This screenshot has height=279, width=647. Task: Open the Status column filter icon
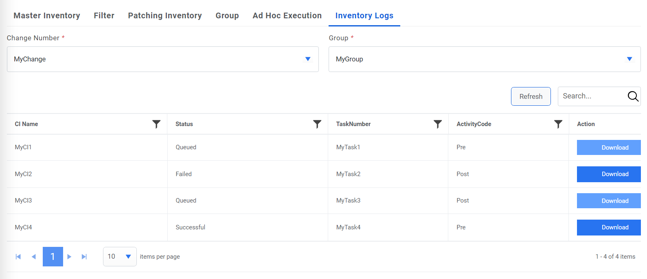point(317,124)
